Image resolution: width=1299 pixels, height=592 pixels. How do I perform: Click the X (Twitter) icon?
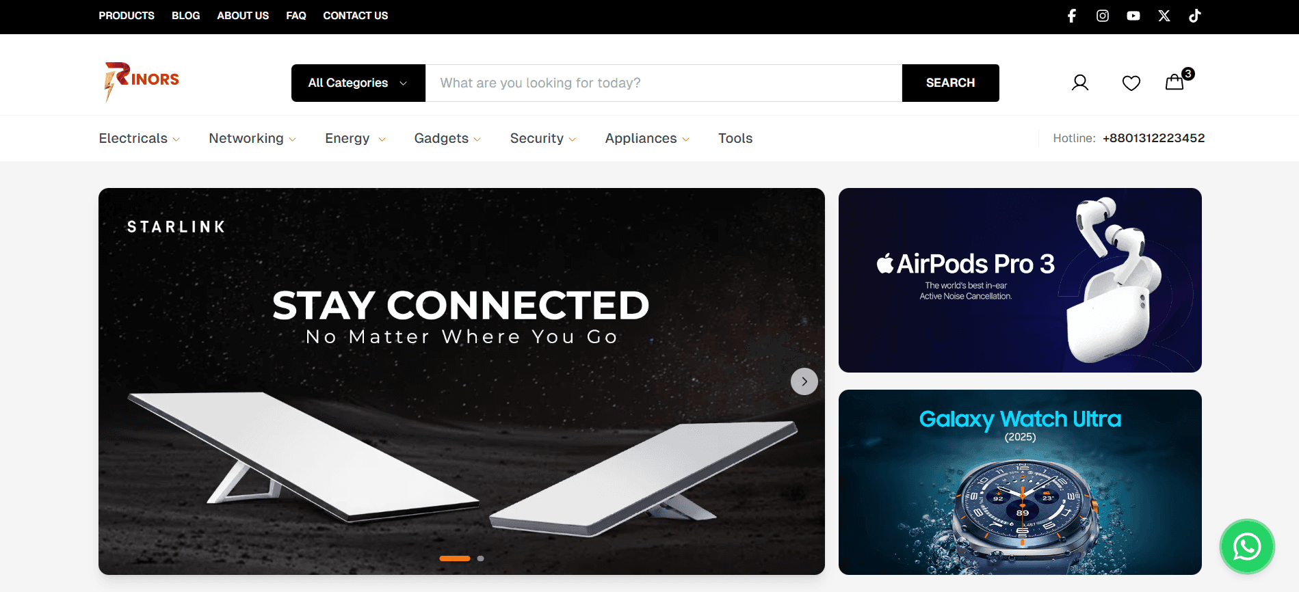(1164, 16)
